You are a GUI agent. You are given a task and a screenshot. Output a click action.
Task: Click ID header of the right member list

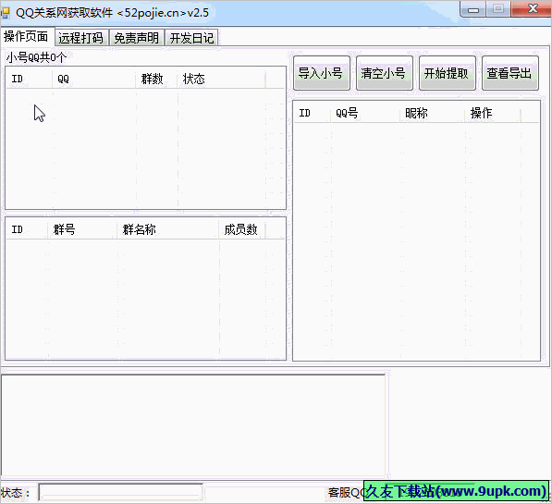(x=312, y=113)
